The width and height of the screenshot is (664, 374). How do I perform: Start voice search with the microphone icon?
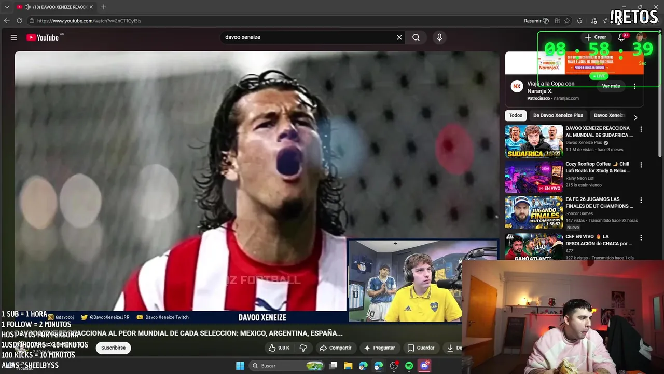pyautogui.click(x=439, y=37)
